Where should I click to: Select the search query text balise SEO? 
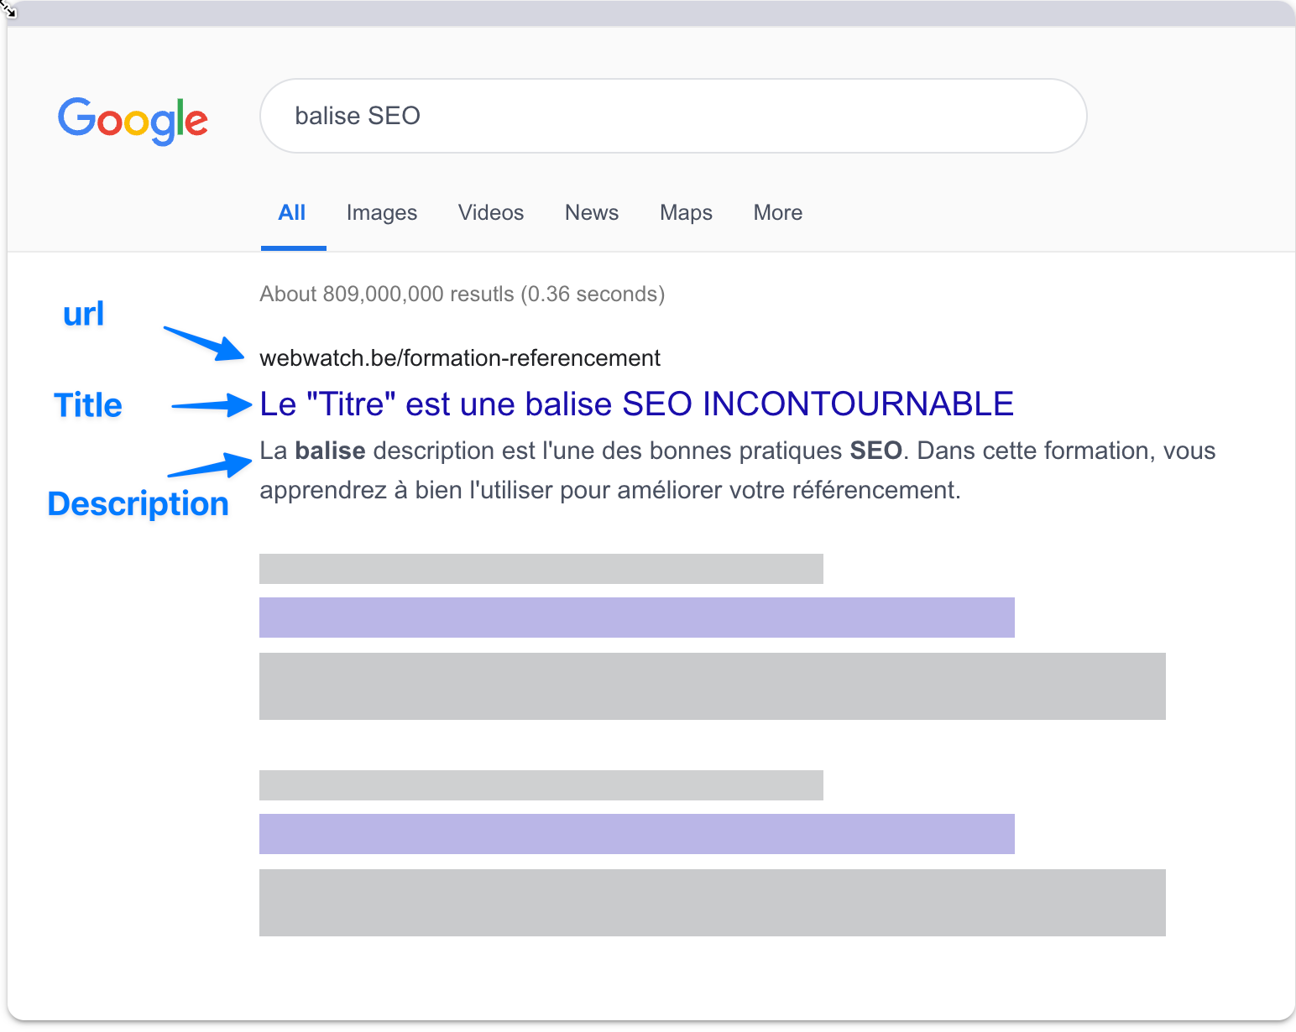coord(357,115)
